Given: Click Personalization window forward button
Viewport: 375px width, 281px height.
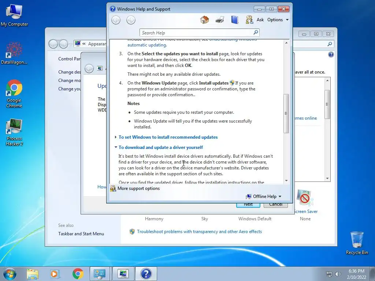Looking at the screenshot, I should pyautogui.click(x=63, y=44).
